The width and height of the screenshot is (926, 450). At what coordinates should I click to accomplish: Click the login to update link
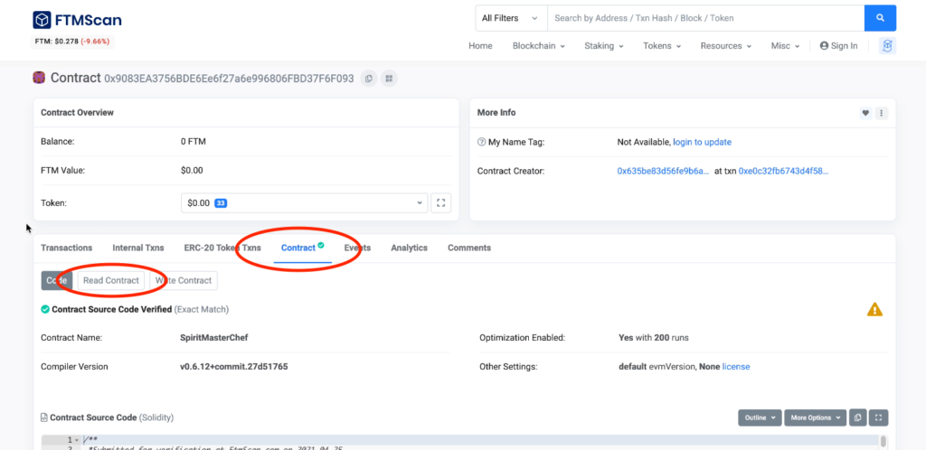(702, 142)
